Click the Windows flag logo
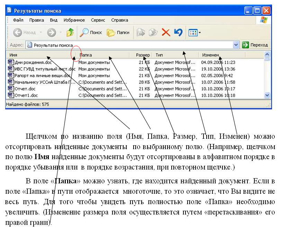281x228 pixels. tap(264, 20)
